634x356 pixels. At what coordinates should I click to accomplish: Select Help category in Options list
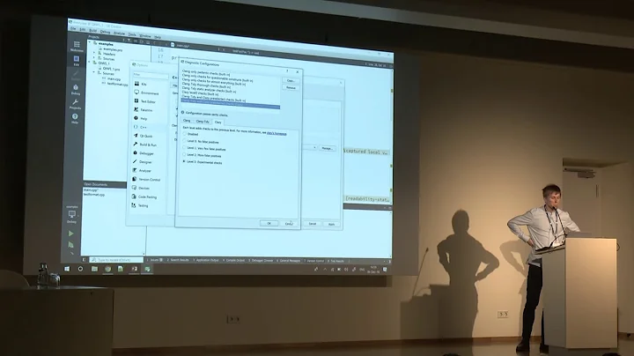point(140,119)
